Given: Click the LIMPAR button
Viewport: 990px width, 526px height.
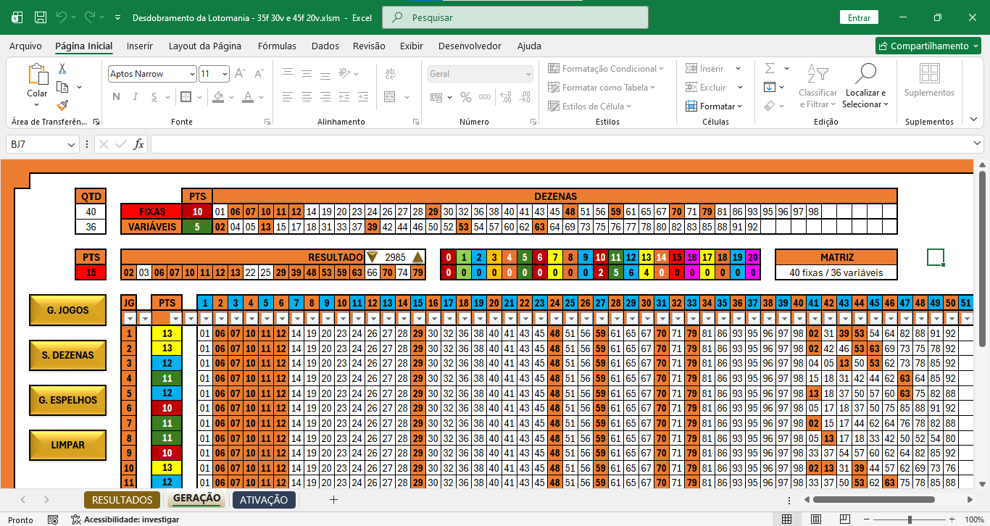Looking at the screenshot, I should click(67, 445).
